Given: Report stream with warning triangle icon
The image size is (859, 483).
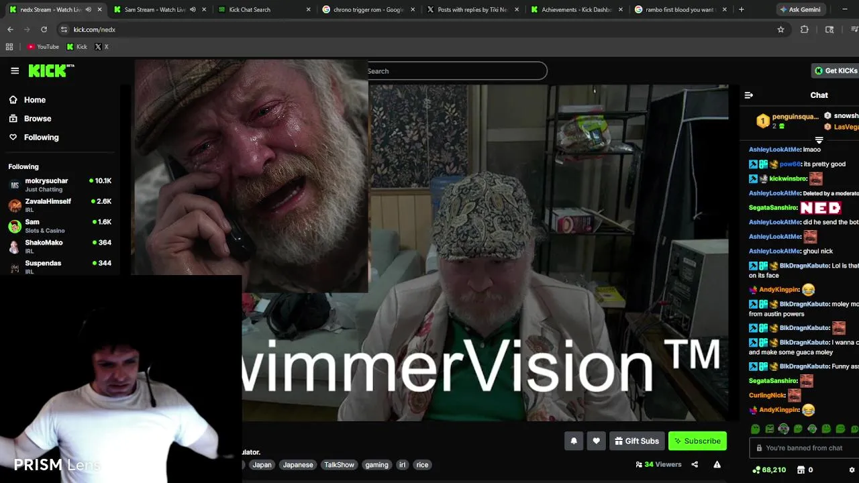Looking at the screenshot, I should [717, 464].
